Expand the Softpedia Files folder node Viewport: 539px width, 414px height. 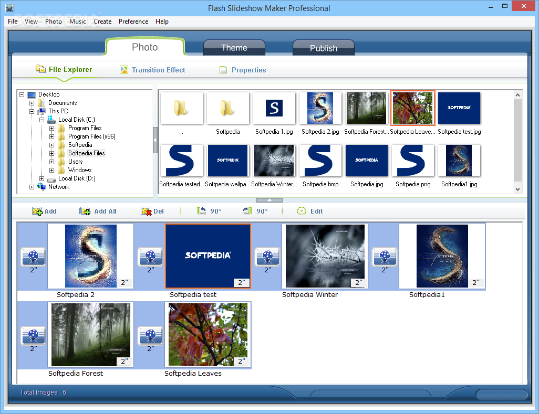(x=51, y=153)
